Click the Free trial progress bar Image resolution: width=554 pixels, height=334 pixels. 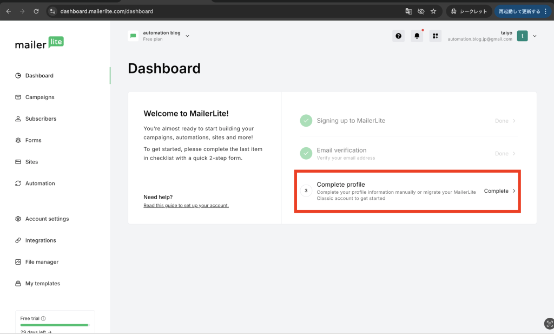point(54,325)
